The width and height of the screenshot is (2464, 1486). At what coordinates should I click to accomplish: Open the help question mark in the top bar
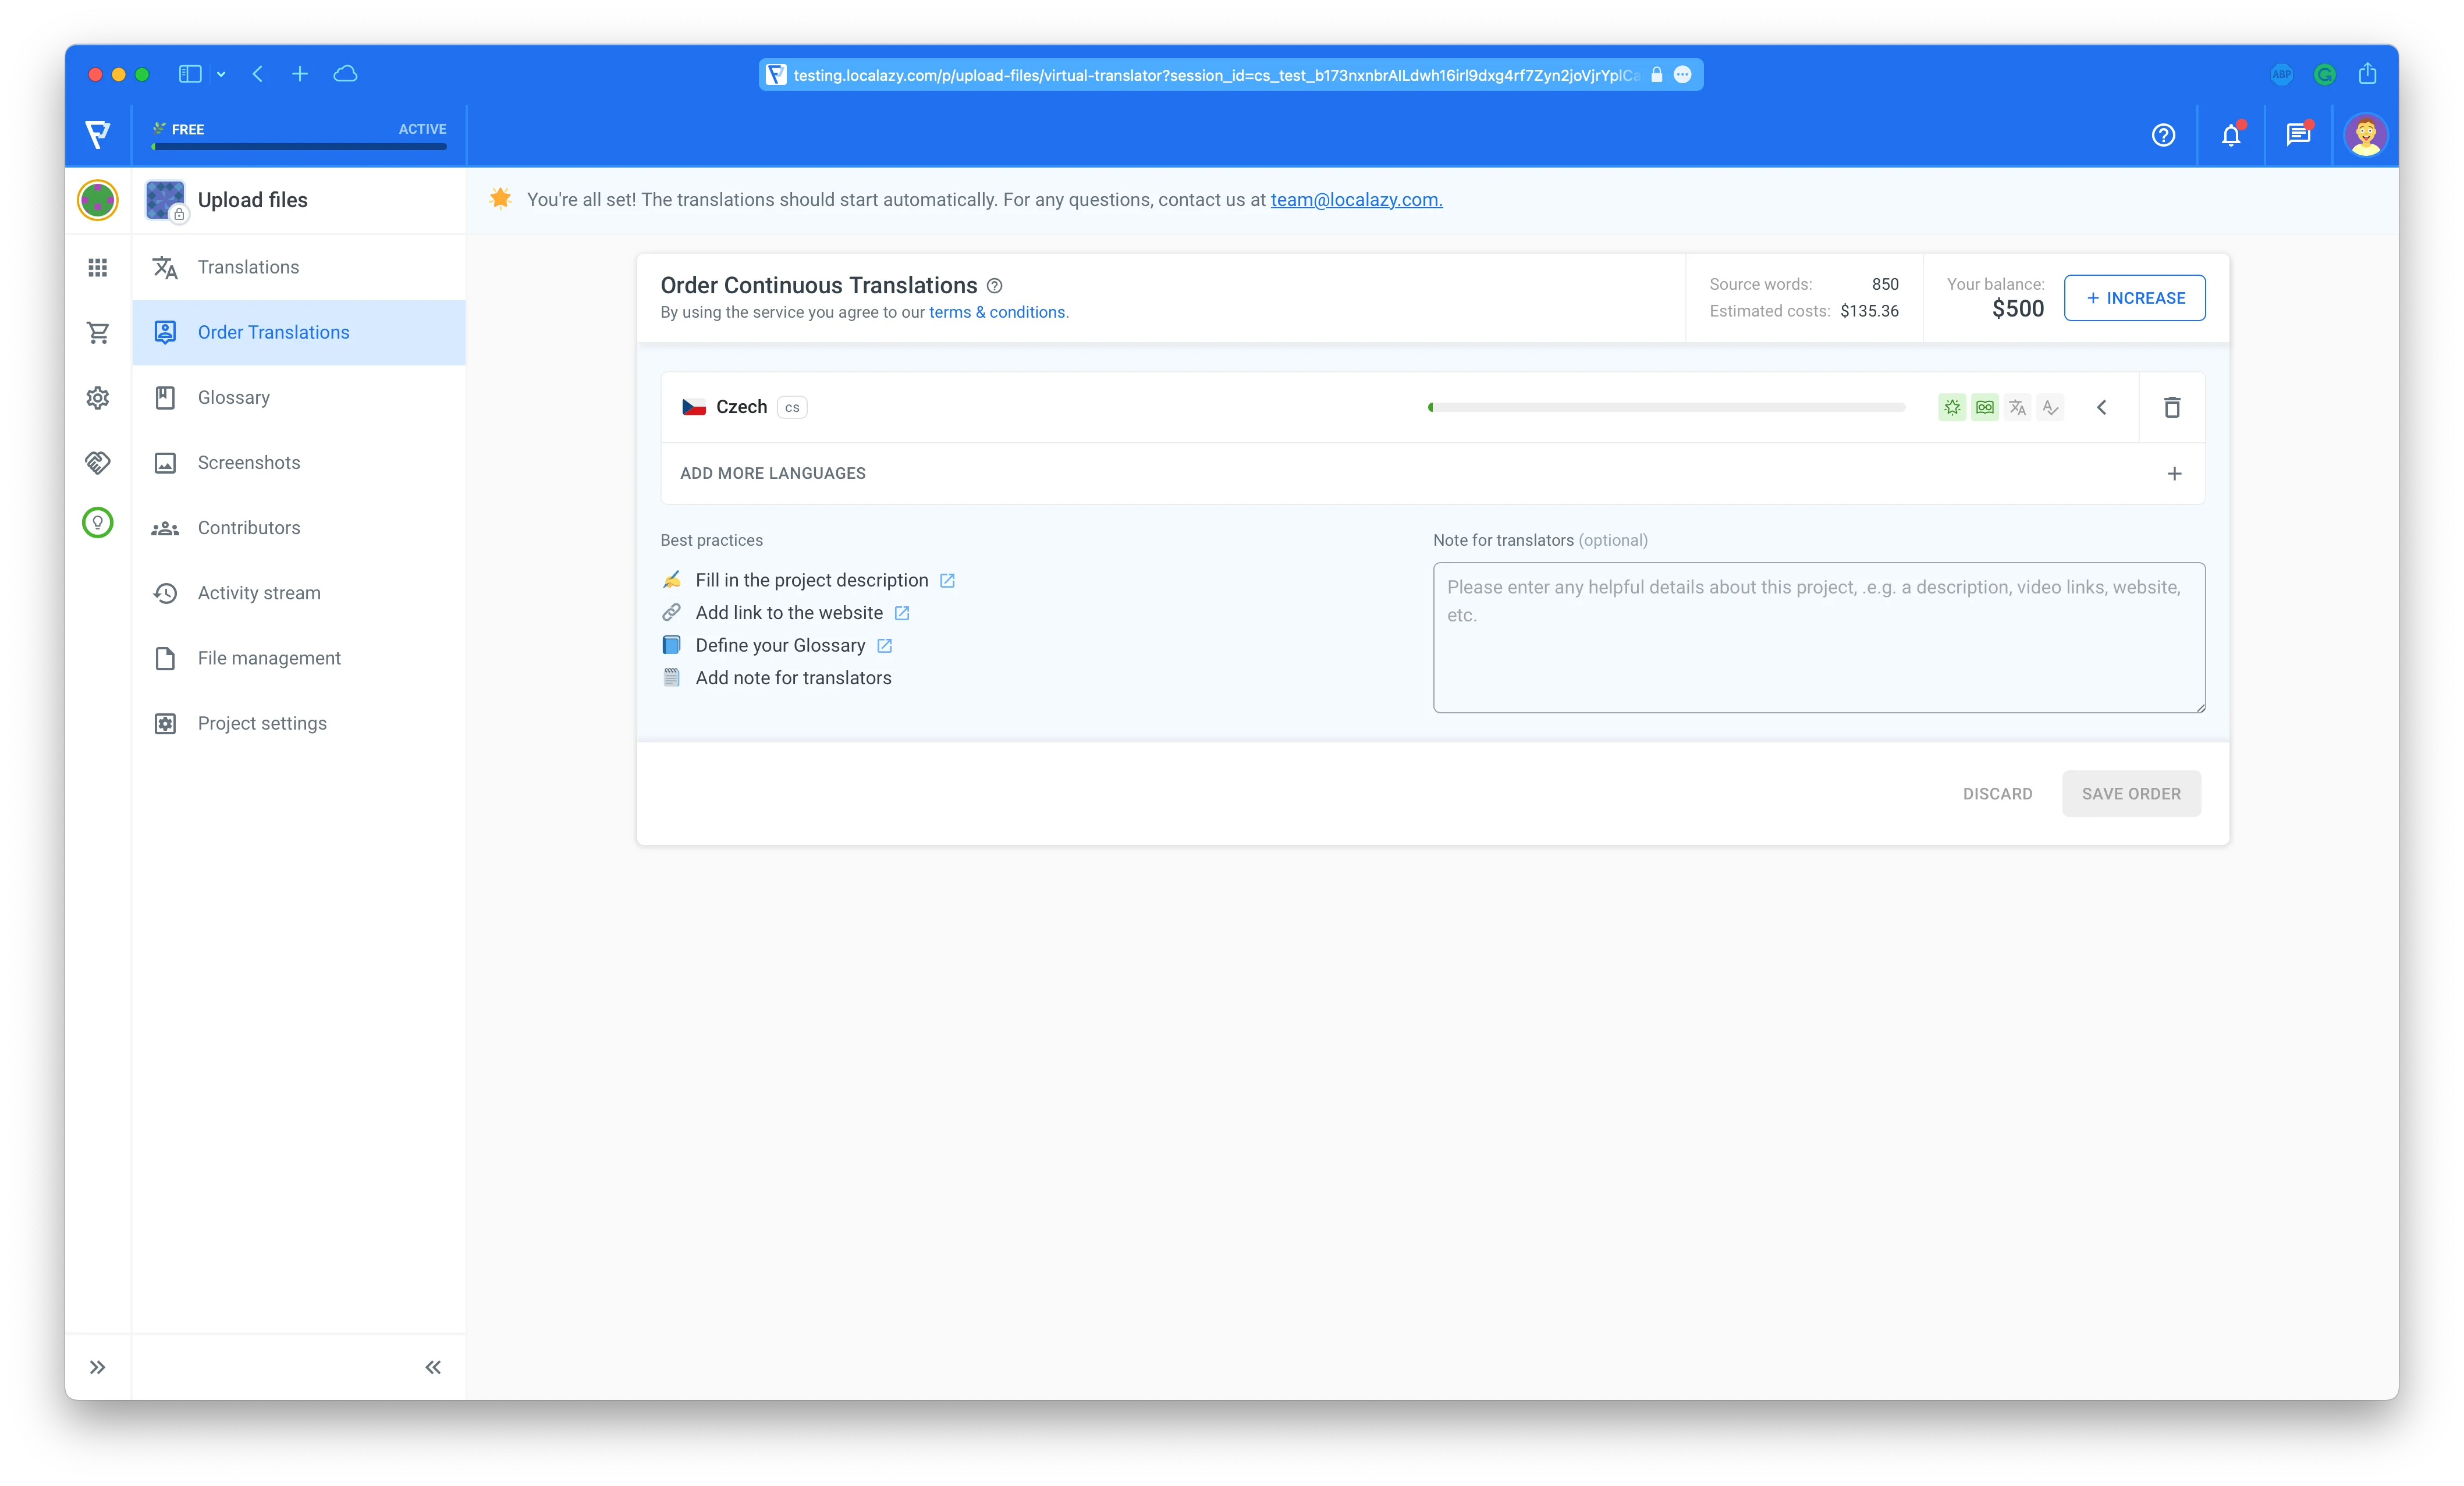[2163, 135]
